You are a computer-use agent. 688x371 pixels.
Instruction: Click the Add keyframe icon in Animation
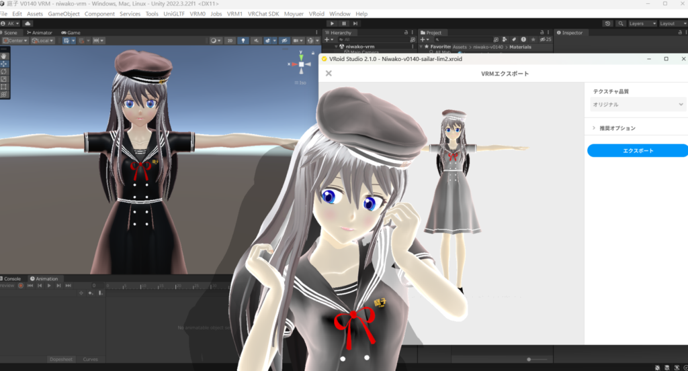(91, 293)
